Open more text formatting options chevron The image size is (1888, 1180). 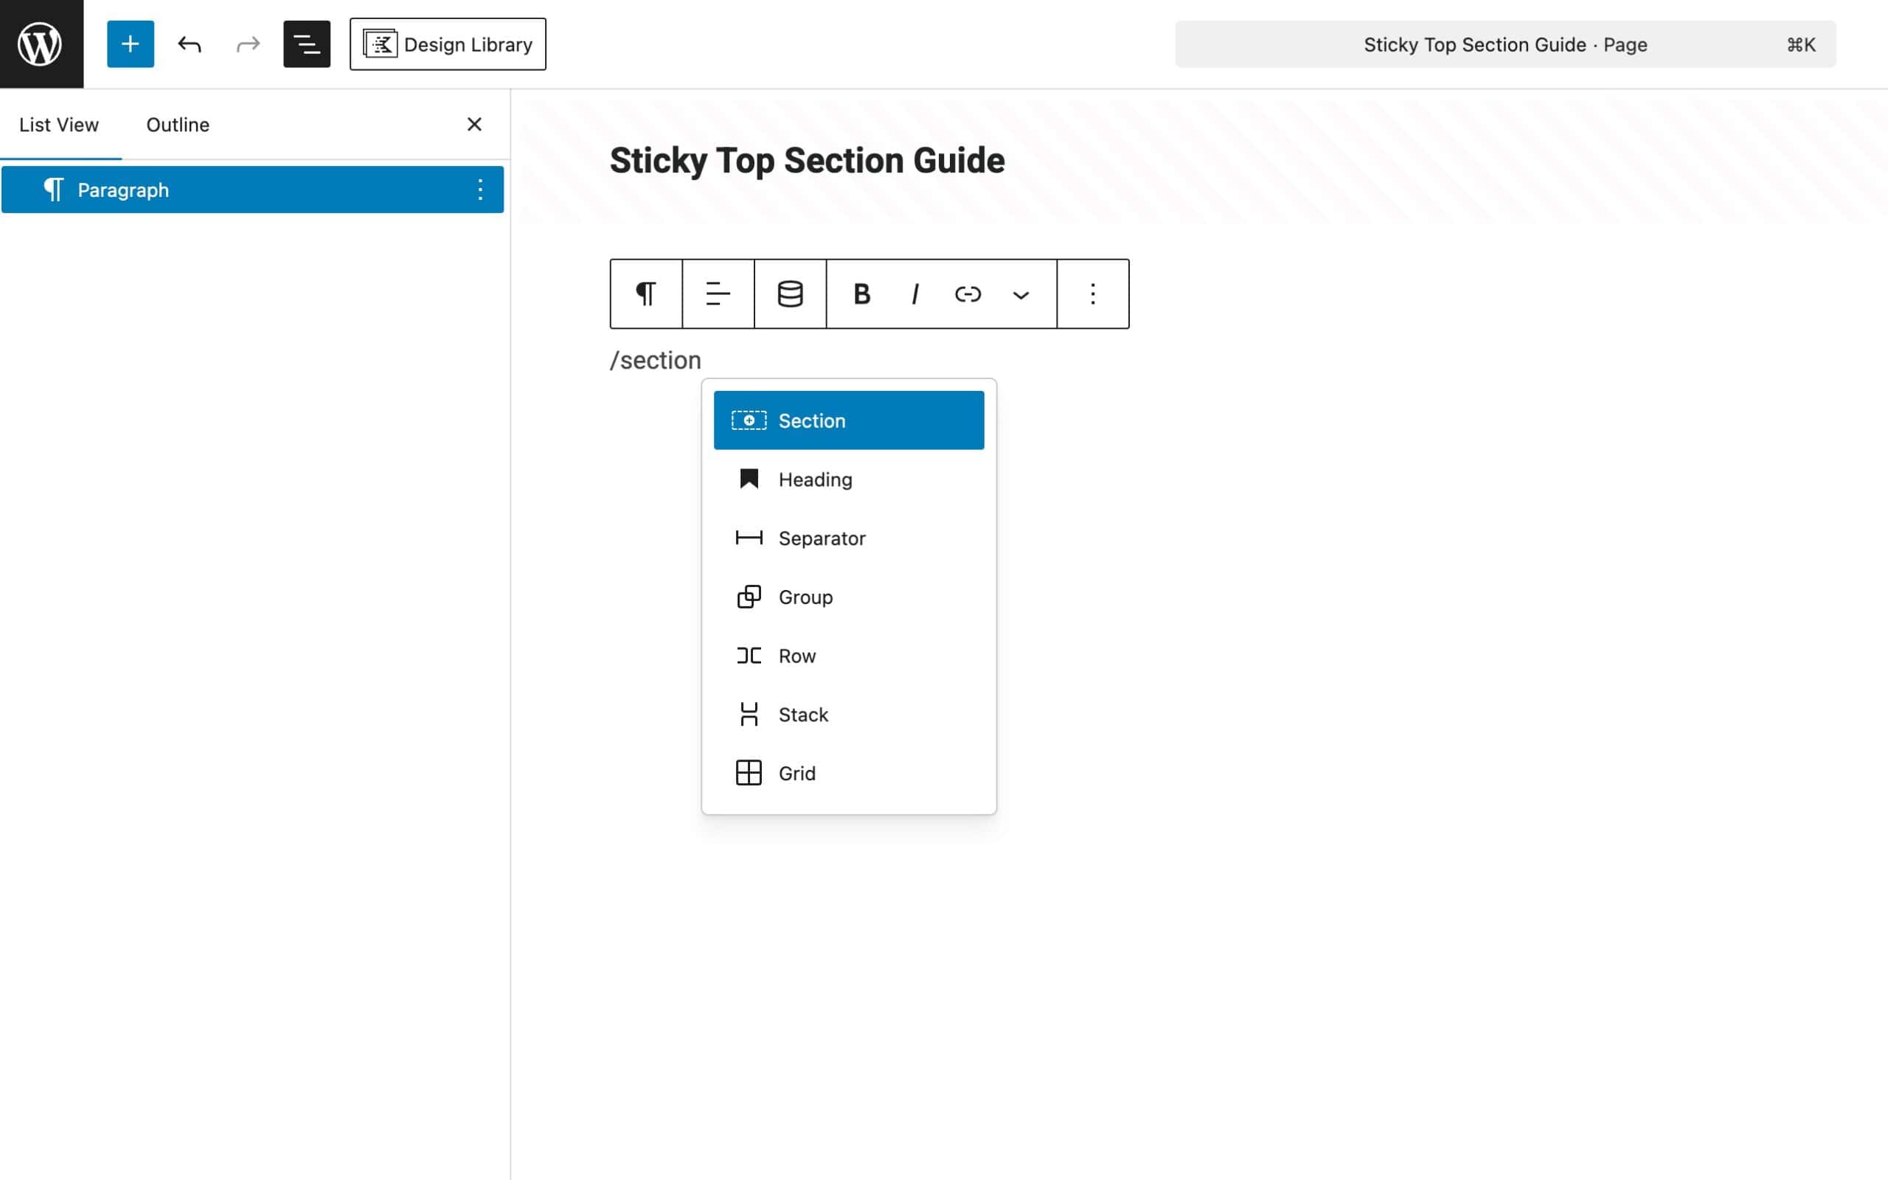[1021, 294]
